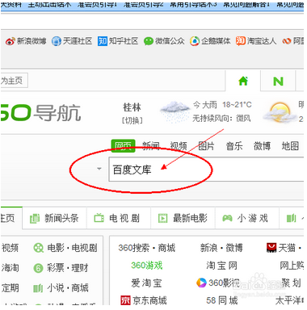
Task: Click the colorful 360影视 play icon
Action: click(201, 283)
